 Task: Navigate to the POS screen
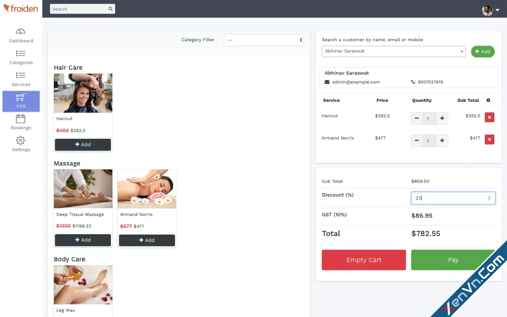(x=21, y=101)
